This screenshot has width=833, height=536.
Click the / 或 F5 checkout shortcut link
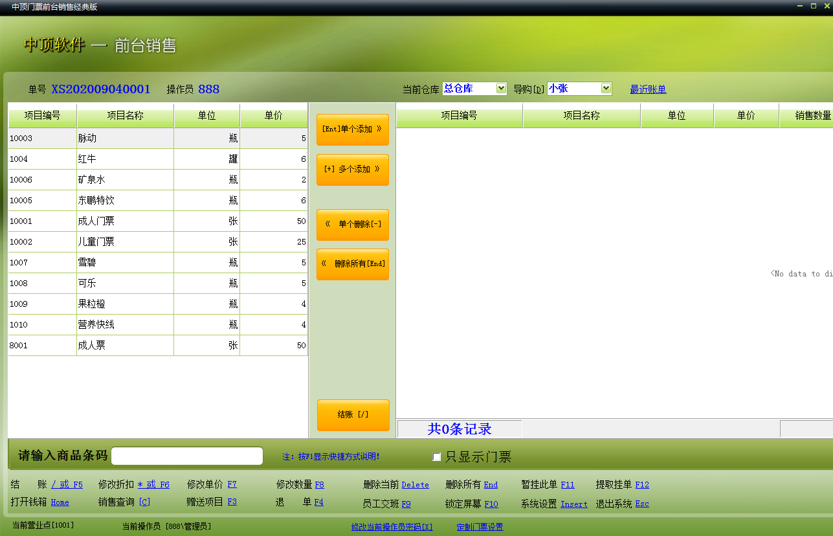[67, 484]
